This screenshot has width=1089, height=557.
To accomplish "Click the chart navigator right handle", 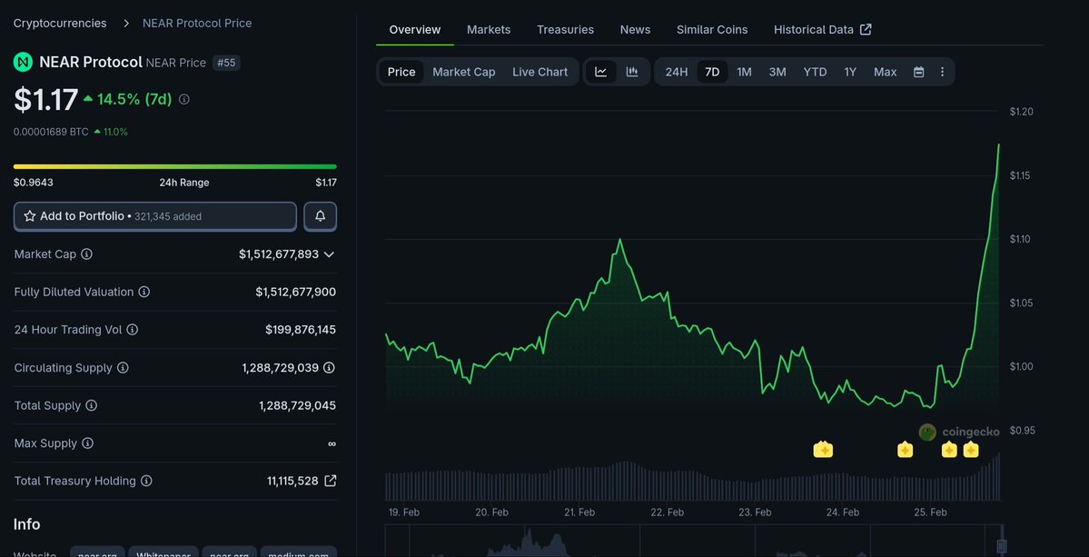I will coord(1002,546).
